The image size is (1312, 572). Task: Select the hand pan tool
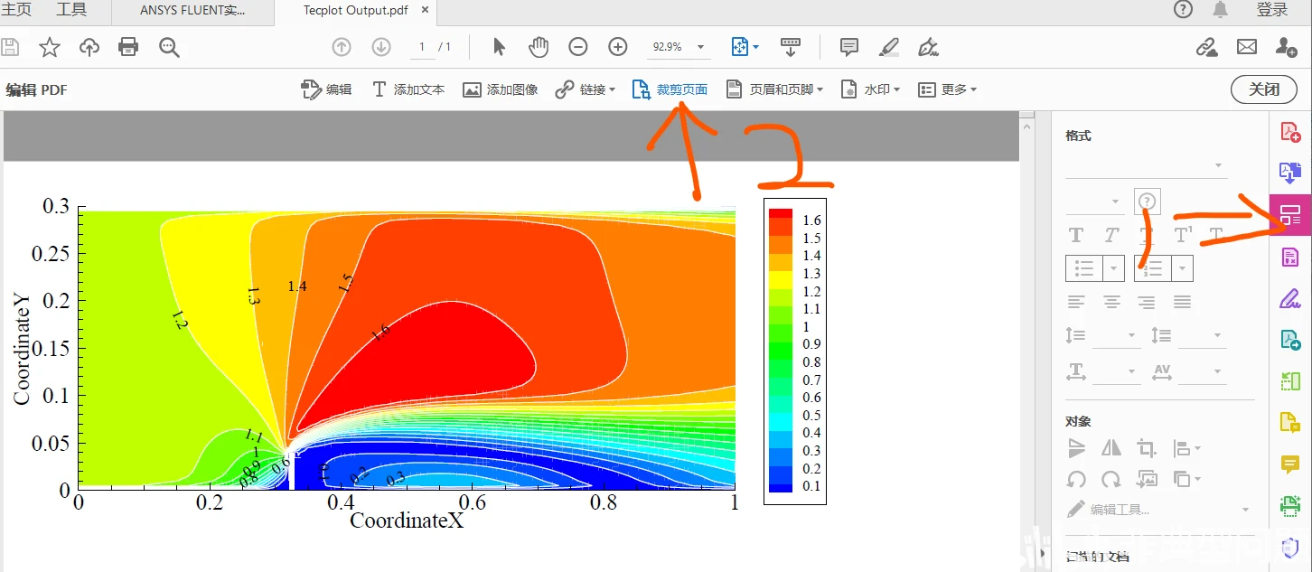click(x=539, y=47)
